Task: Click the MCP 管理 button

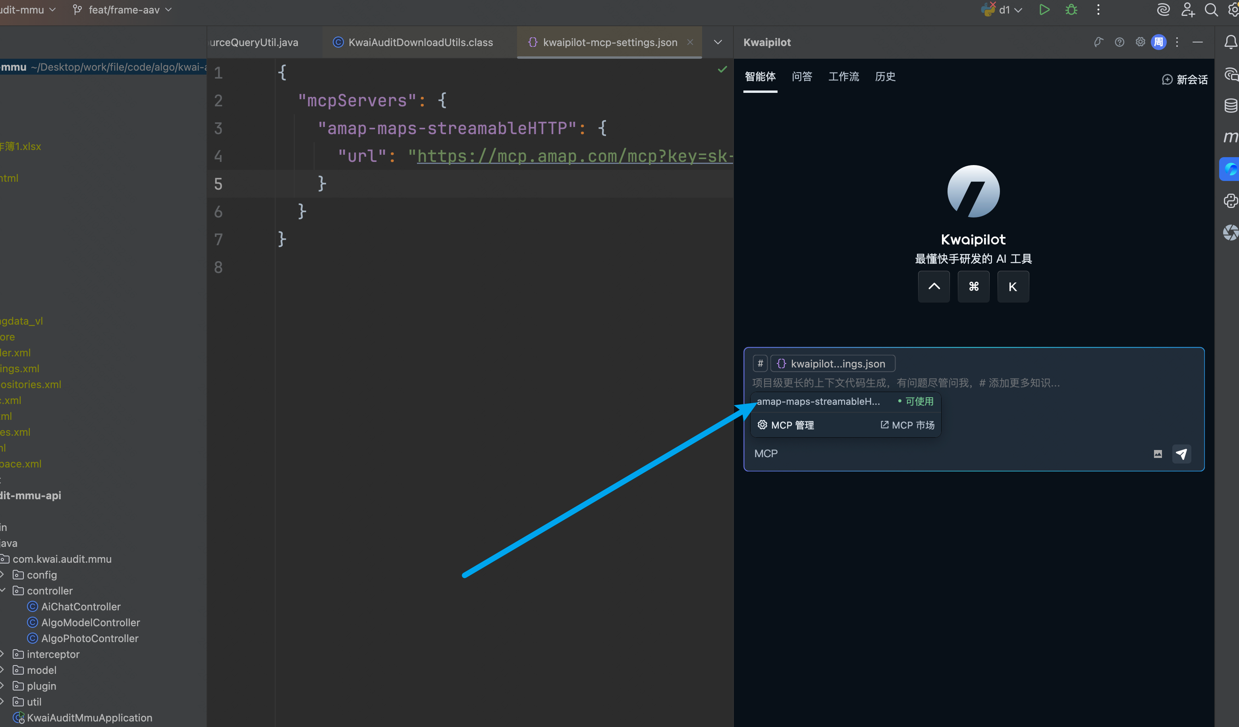Action: coord(786,425)
